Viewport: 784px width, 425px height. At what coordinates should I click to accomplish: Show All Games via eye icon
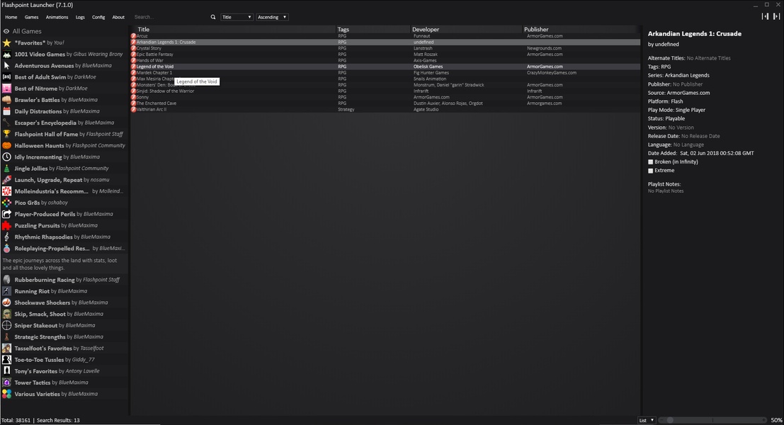(6, 31)
